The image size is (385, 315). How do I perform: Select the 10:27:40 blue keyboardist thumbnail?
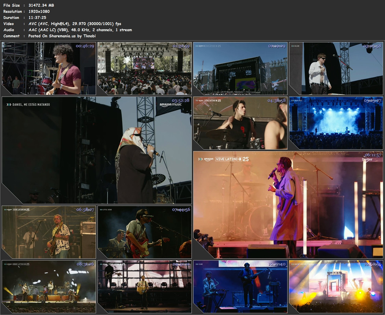pos(240,287)
